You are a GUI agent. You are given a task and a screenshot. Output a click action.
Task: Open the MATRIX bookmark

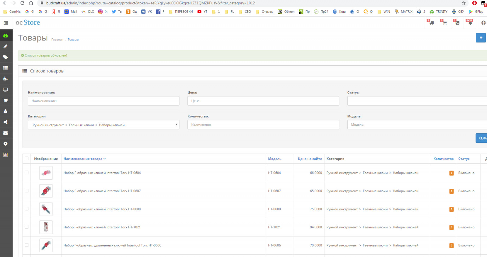click(404, 12)
